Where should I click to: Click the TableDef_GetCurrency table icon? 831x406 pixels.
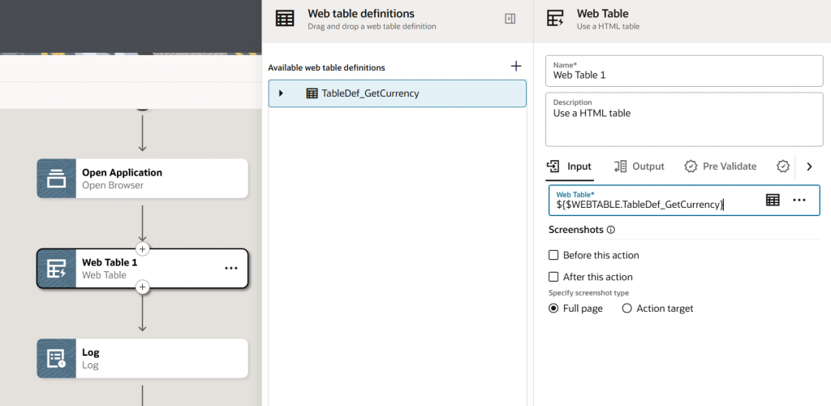[x=312, y=93]
